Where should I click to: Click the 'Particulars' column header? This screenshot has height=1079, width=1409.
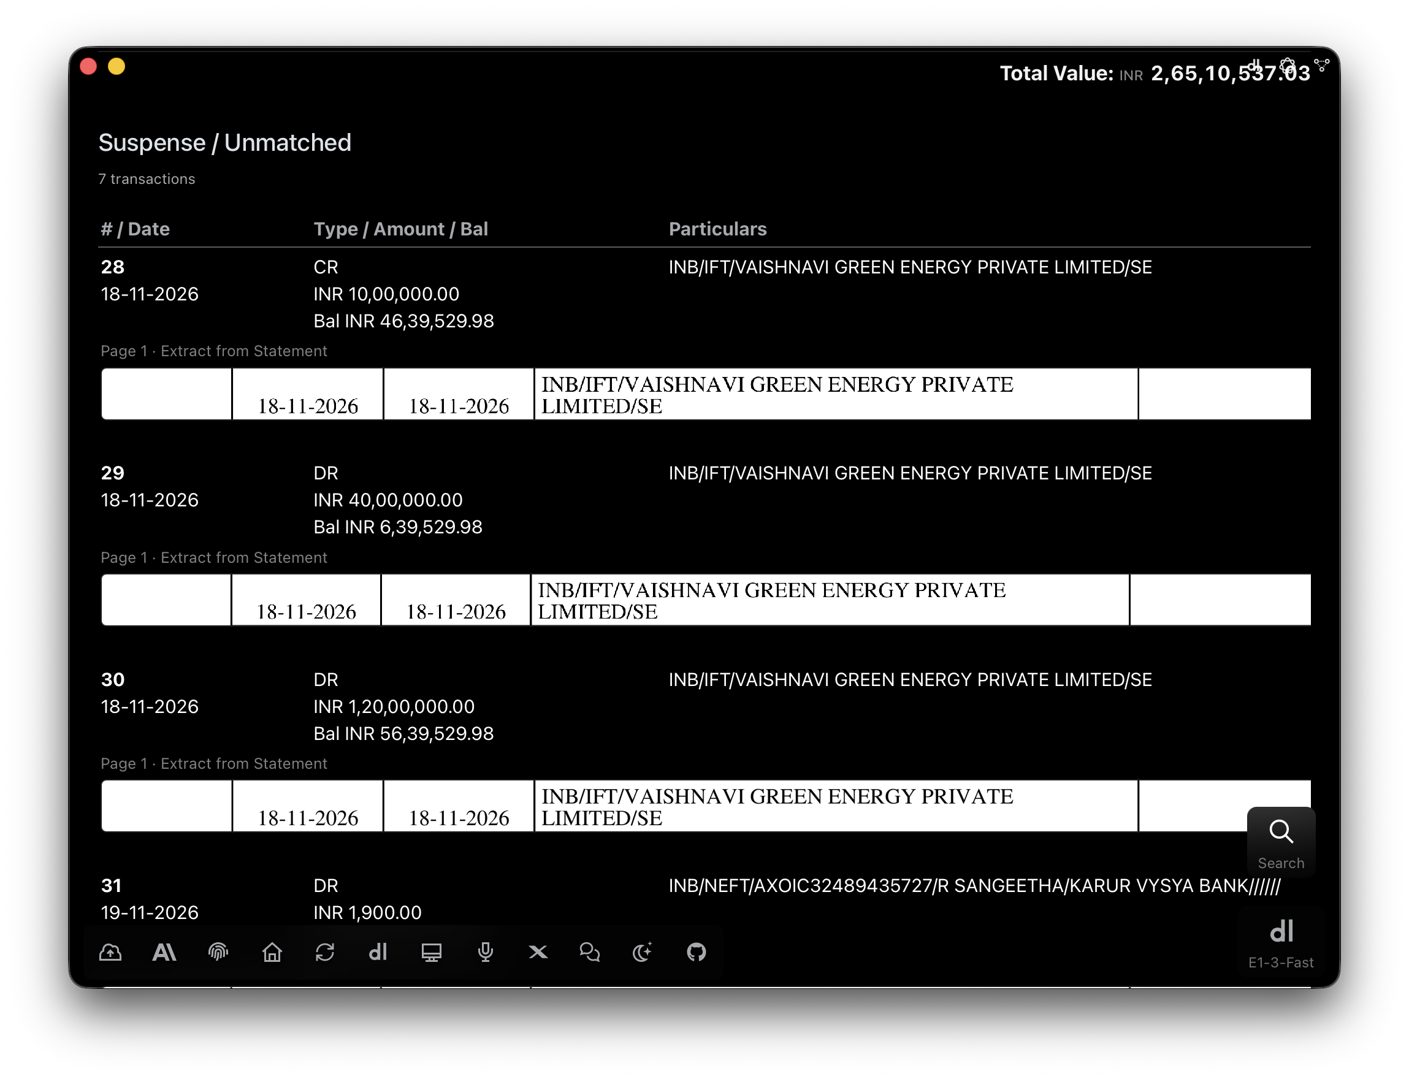coord(717,229)
